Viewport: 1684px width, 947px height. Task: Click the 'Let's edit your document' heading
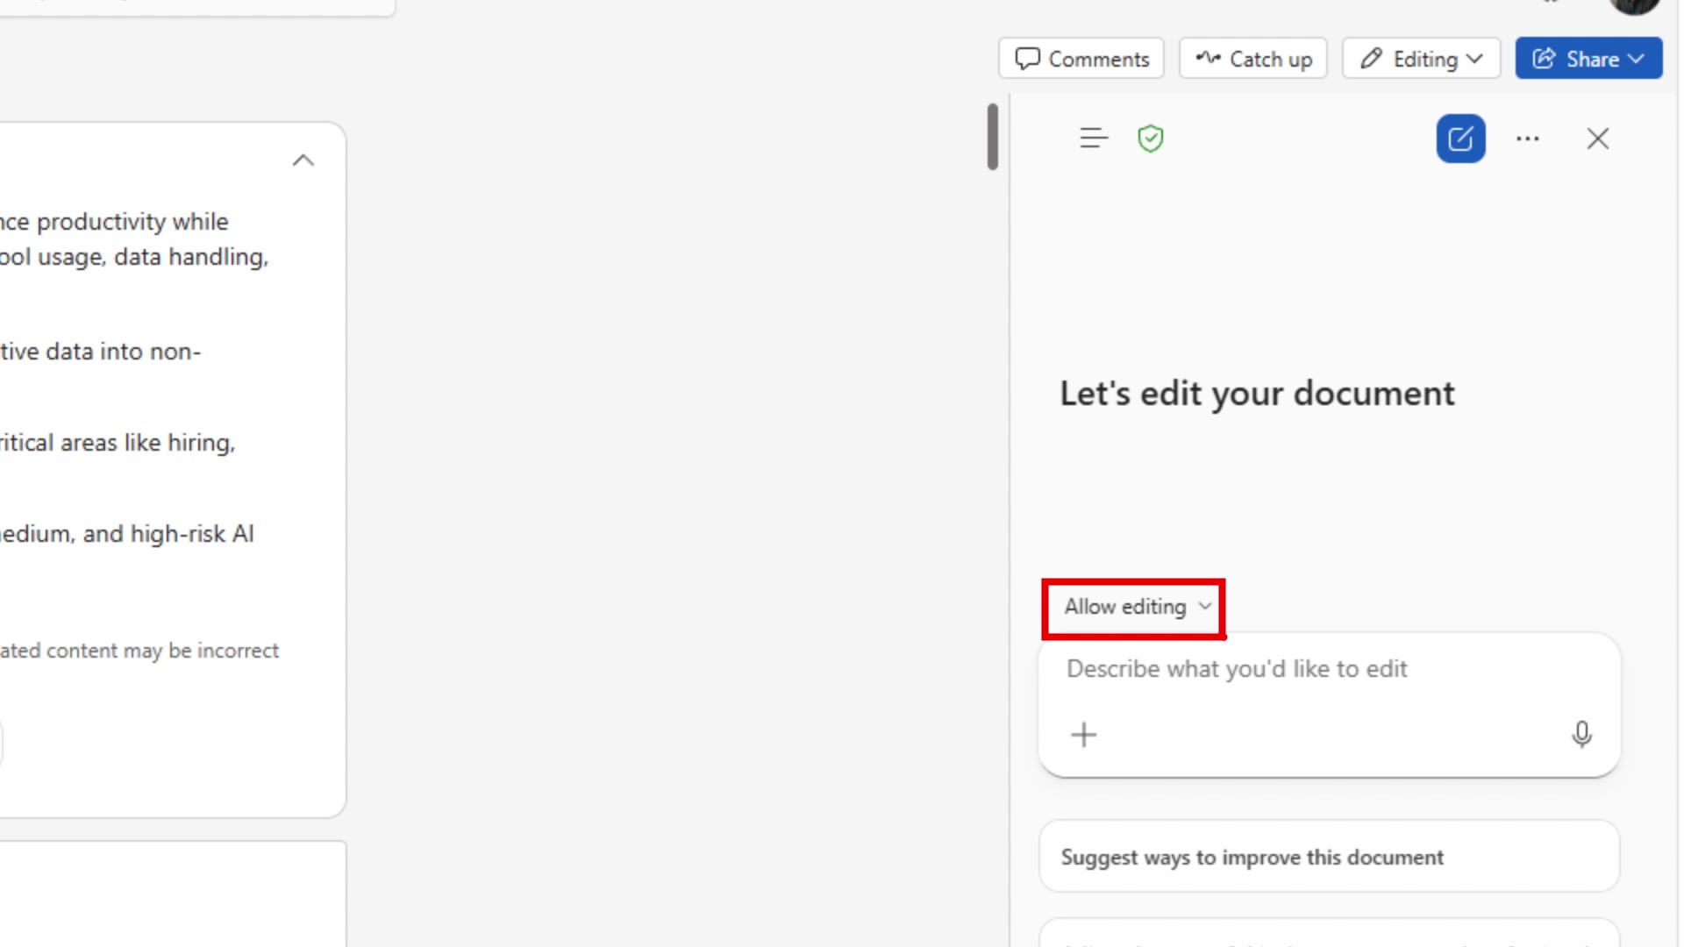point(1257,394)
